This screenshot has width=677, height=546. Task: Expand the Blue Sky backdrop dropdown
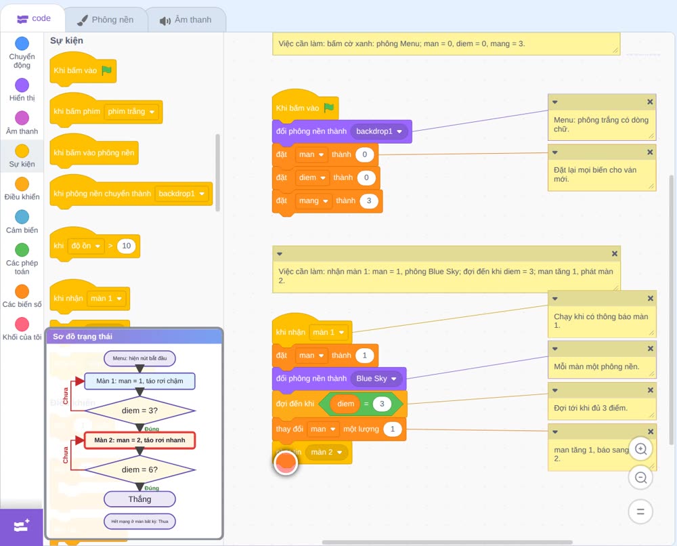point(376,379)
